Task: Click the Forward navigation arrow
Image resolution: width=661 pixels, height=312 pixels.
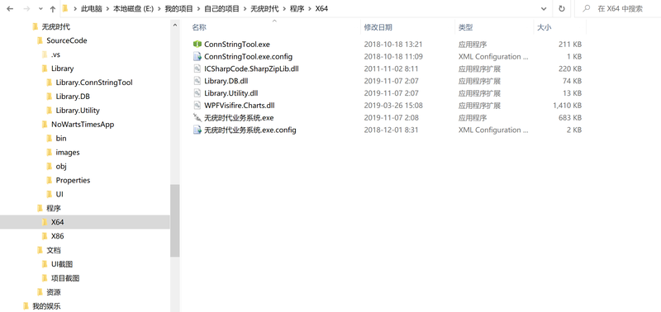Action: pos(26,8)
